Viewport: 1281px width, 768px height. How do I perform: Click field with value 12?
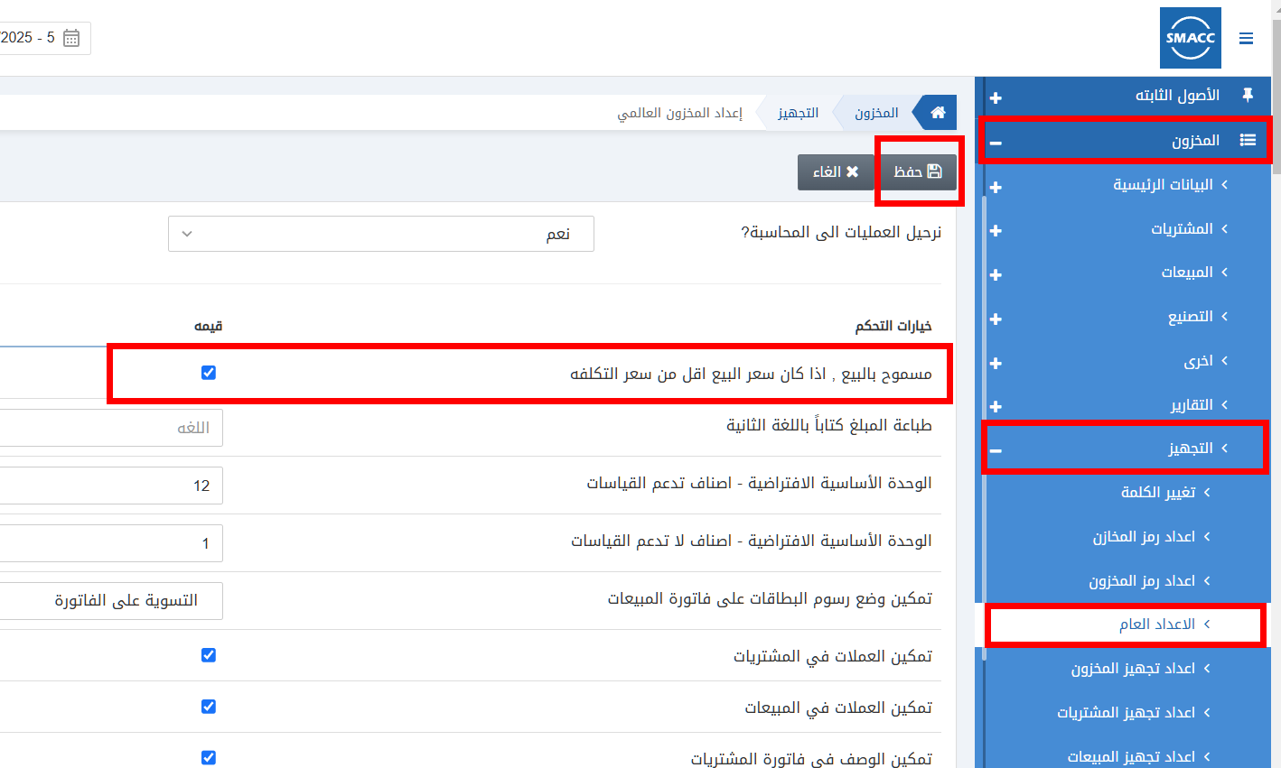tap(111, 486)
